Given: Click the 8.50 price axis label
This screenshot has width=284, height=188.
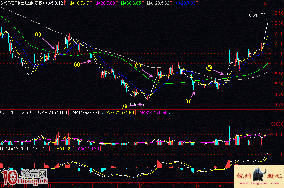Looking at the screenshot, I should [x=279, y=13].
